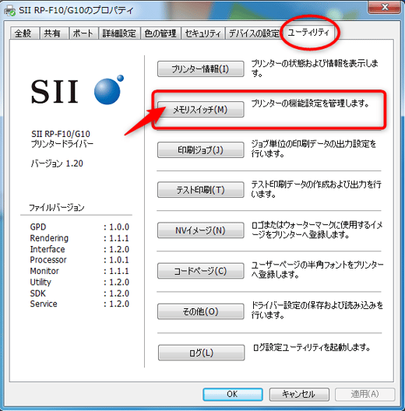Click 'ログ設定ユーティリティを起動します。' description
This screenshot has height=411, width=405.
(x=312, y=348)
